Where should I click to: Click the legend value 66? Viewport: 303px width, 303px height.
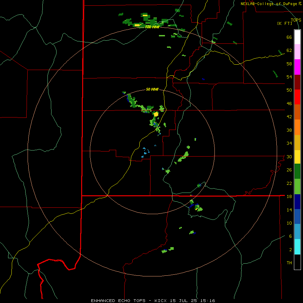[289, 37]
